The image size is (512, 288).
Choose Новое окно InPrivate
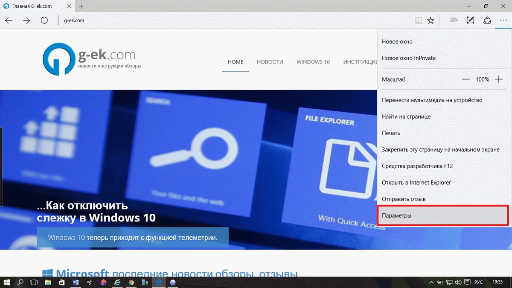[x=445, y=58]
